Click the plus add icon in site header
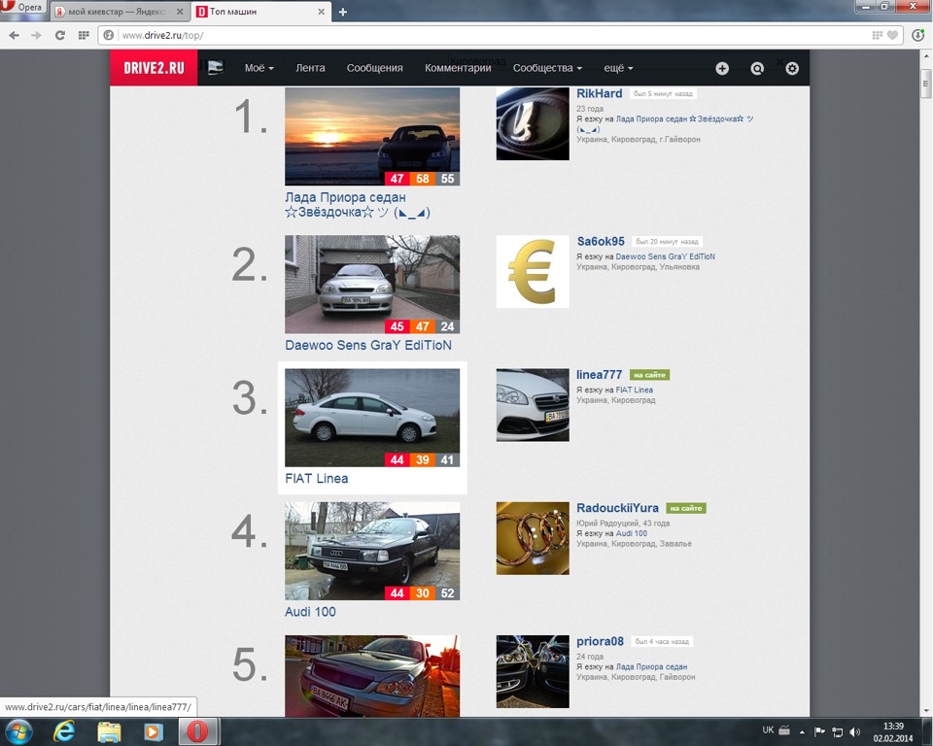Viewport: 933px width, 746px height. click(x=722, y=68)
